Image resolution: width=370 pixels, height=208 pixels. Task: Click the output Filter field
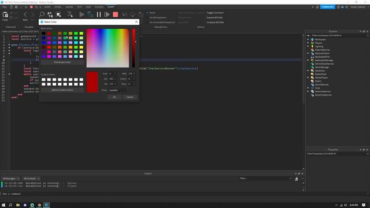tap(265, 179)
